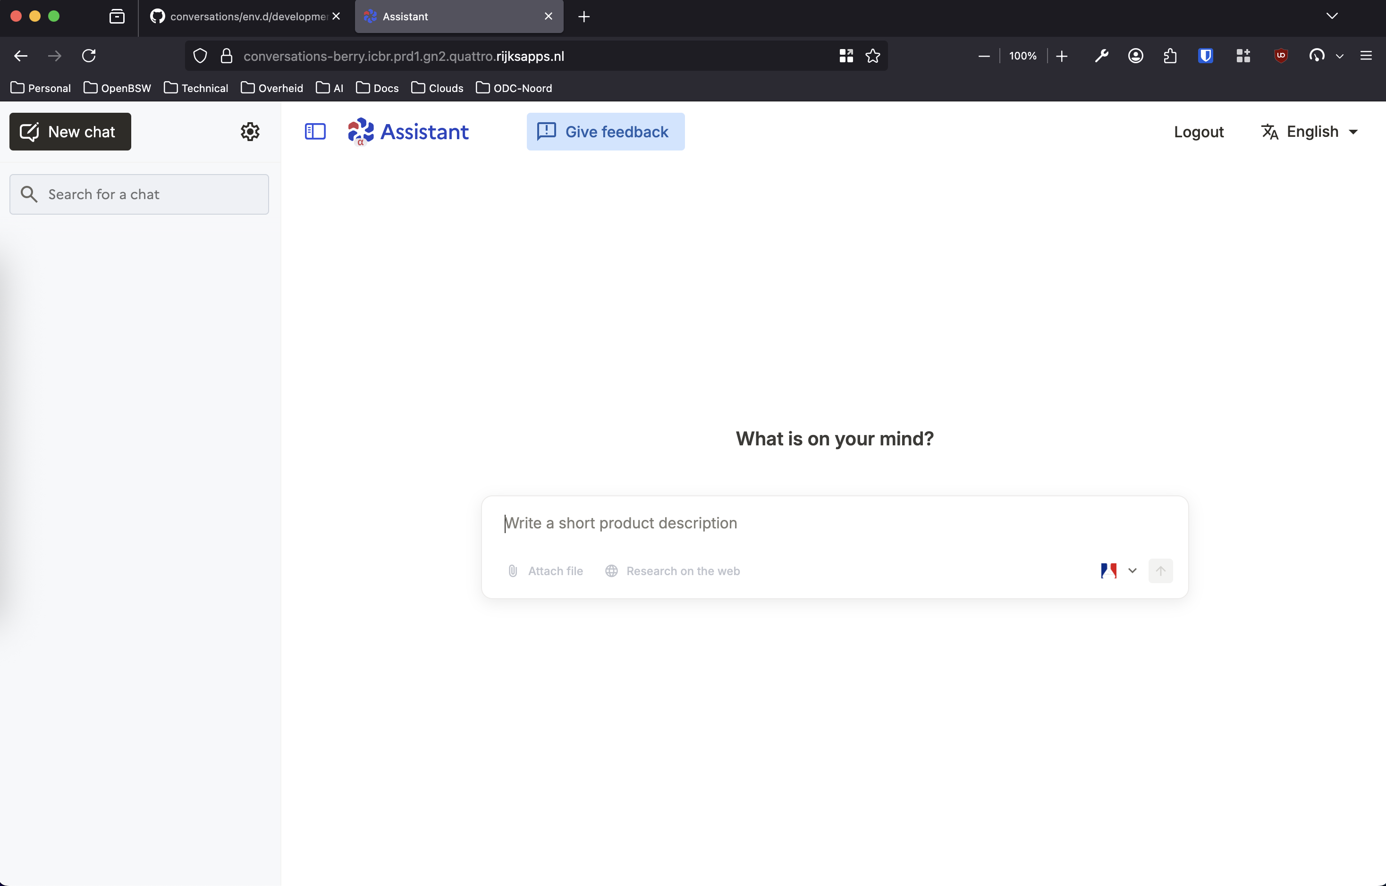Logout of the Assistant
Screen dimensions: 1386x886
1199,132
